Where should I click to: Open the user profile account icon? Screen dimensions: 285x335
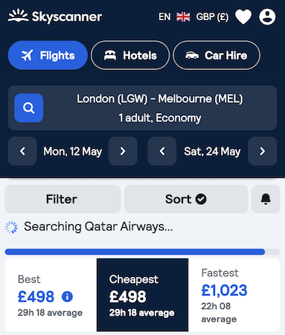coord(267,17)
